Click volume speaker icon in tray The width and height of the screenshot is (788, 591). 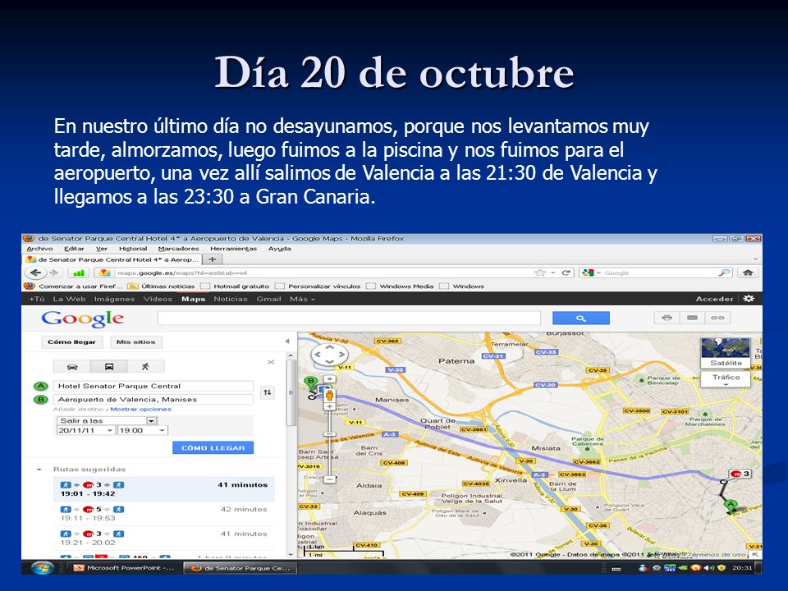[708, 568]
